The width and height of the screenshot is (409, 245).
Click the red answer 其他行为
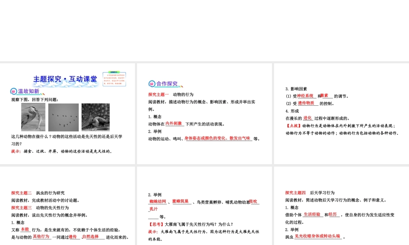(41, 236)
